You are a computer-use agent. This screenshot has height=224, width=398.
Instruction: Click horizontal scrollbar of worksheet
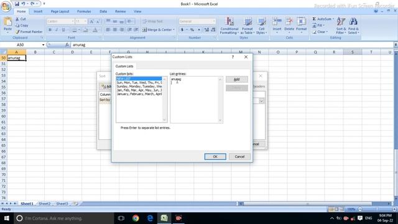(x=307, y=203)
